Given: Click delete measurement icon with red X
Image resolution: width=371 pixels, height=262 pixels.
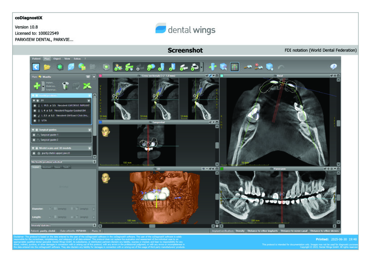Looking at the screenshot, I should coord(258,67).
